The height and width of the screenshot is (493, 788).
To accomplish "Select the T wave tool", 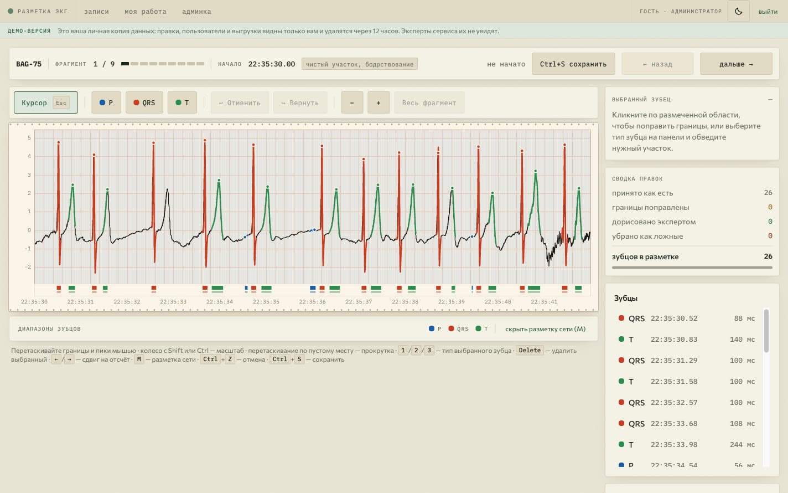I will coord(182,102).
